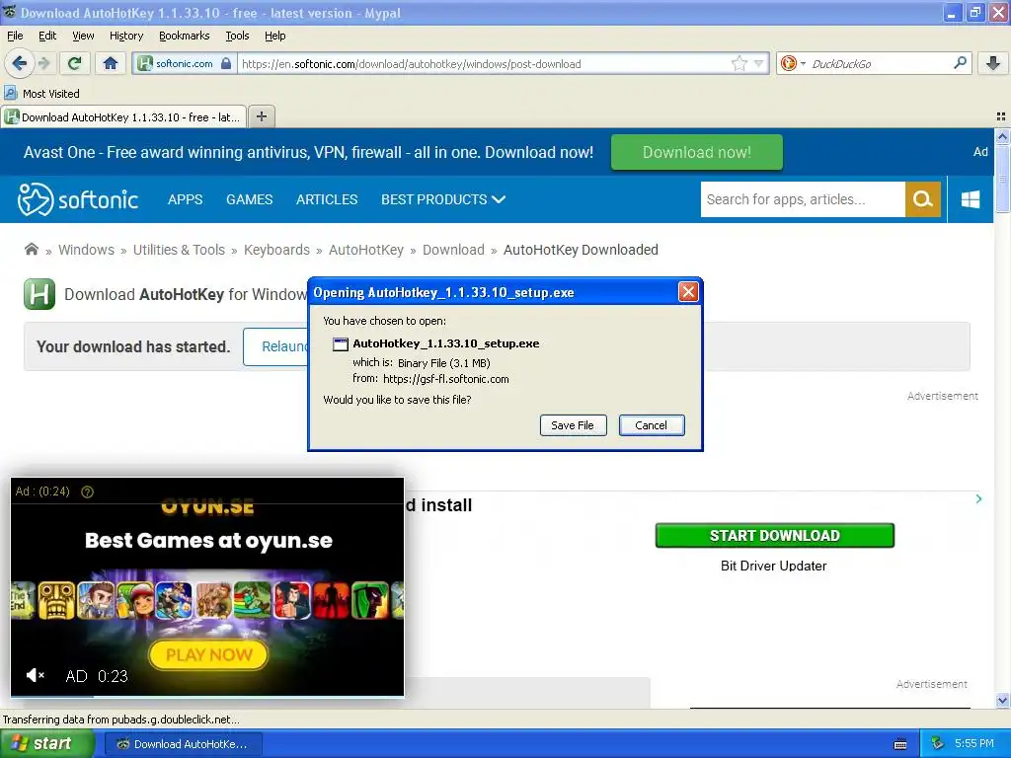
Task: Click the Windows platform logo icon
Action: point(970,199)
